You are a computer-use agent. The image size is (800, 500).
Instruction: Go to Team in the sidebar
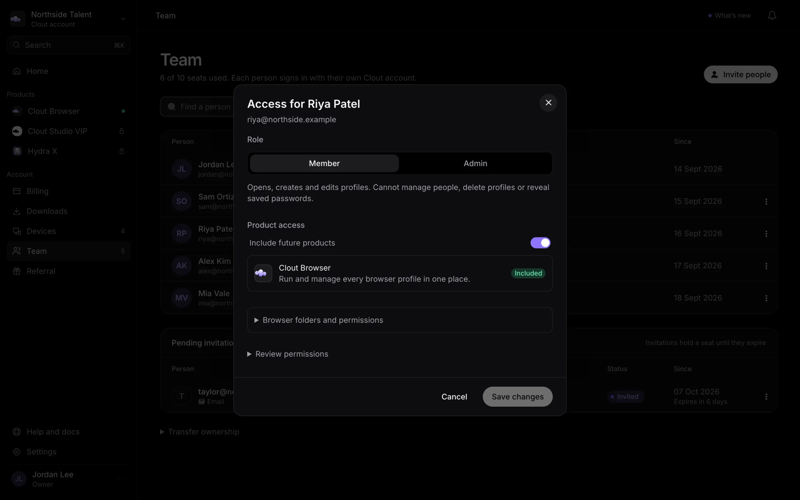click(68, 251)
